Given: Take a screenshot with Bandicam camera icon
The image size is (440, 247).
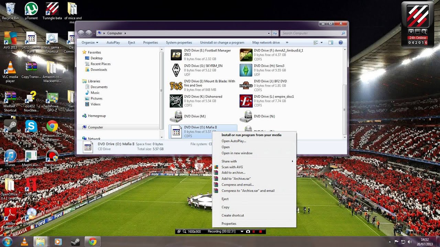Looking at the screenshot, I should 248,232.
